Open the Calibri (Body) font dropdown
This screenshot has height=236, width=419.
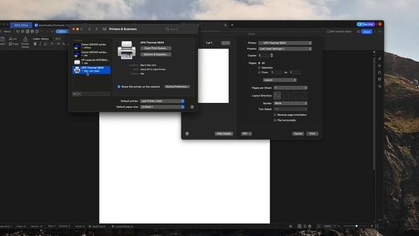(43, 39)
